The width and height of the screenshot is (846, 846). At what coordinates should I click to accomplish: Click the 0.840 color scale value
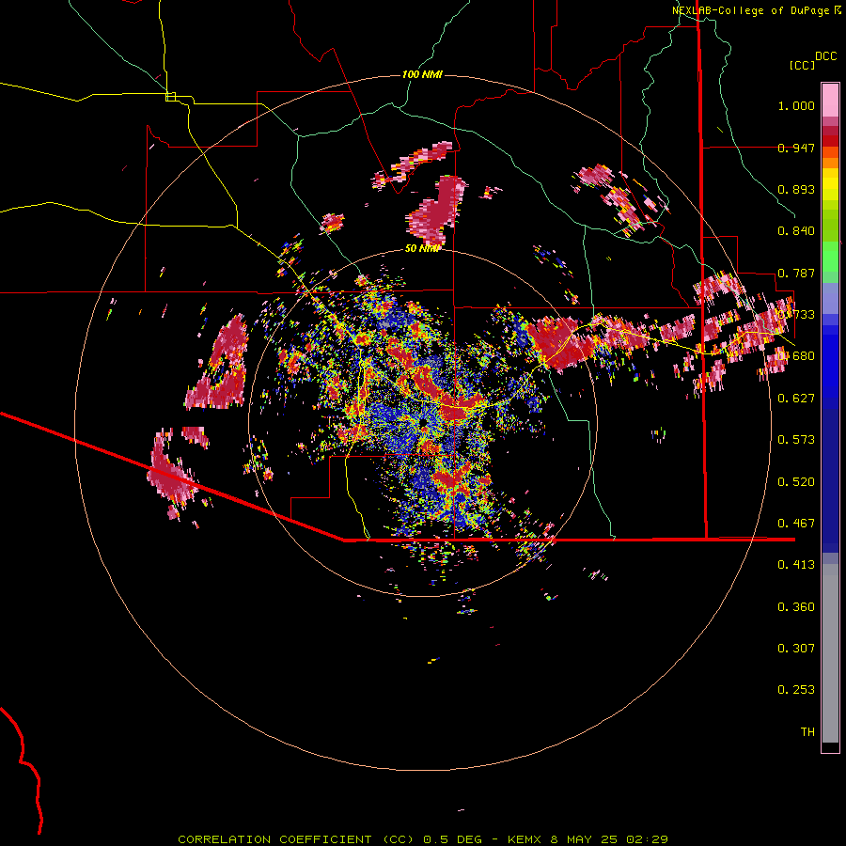tap(796, 231)
